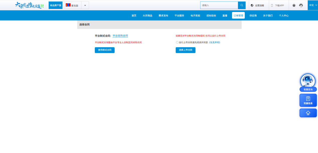The image size is (318, 153).
Task: Open the 平台采购合同 link
Action: pos(120,36)
